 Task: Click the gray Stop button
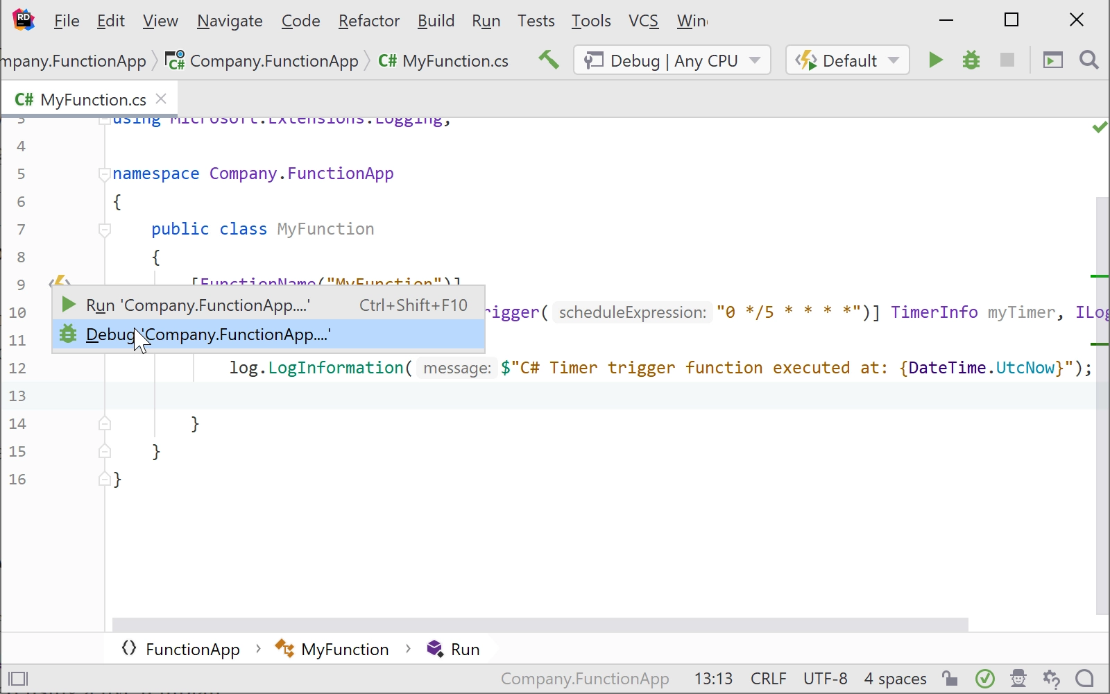[x=1007, y=60]
